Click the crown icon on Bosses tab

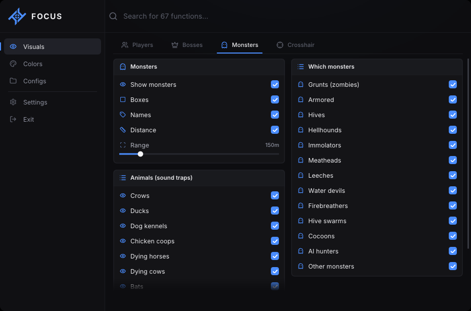tap(175, 45)
